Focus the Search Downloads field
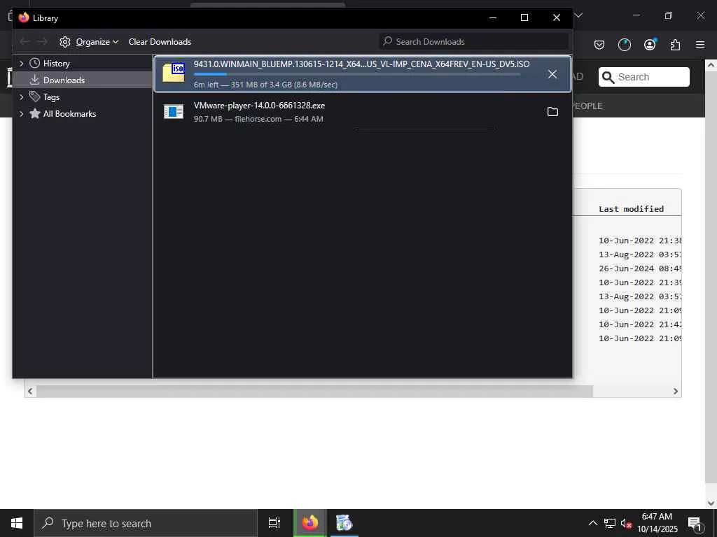717x537 pixels. pyautogui.click(x=474, y=41)
